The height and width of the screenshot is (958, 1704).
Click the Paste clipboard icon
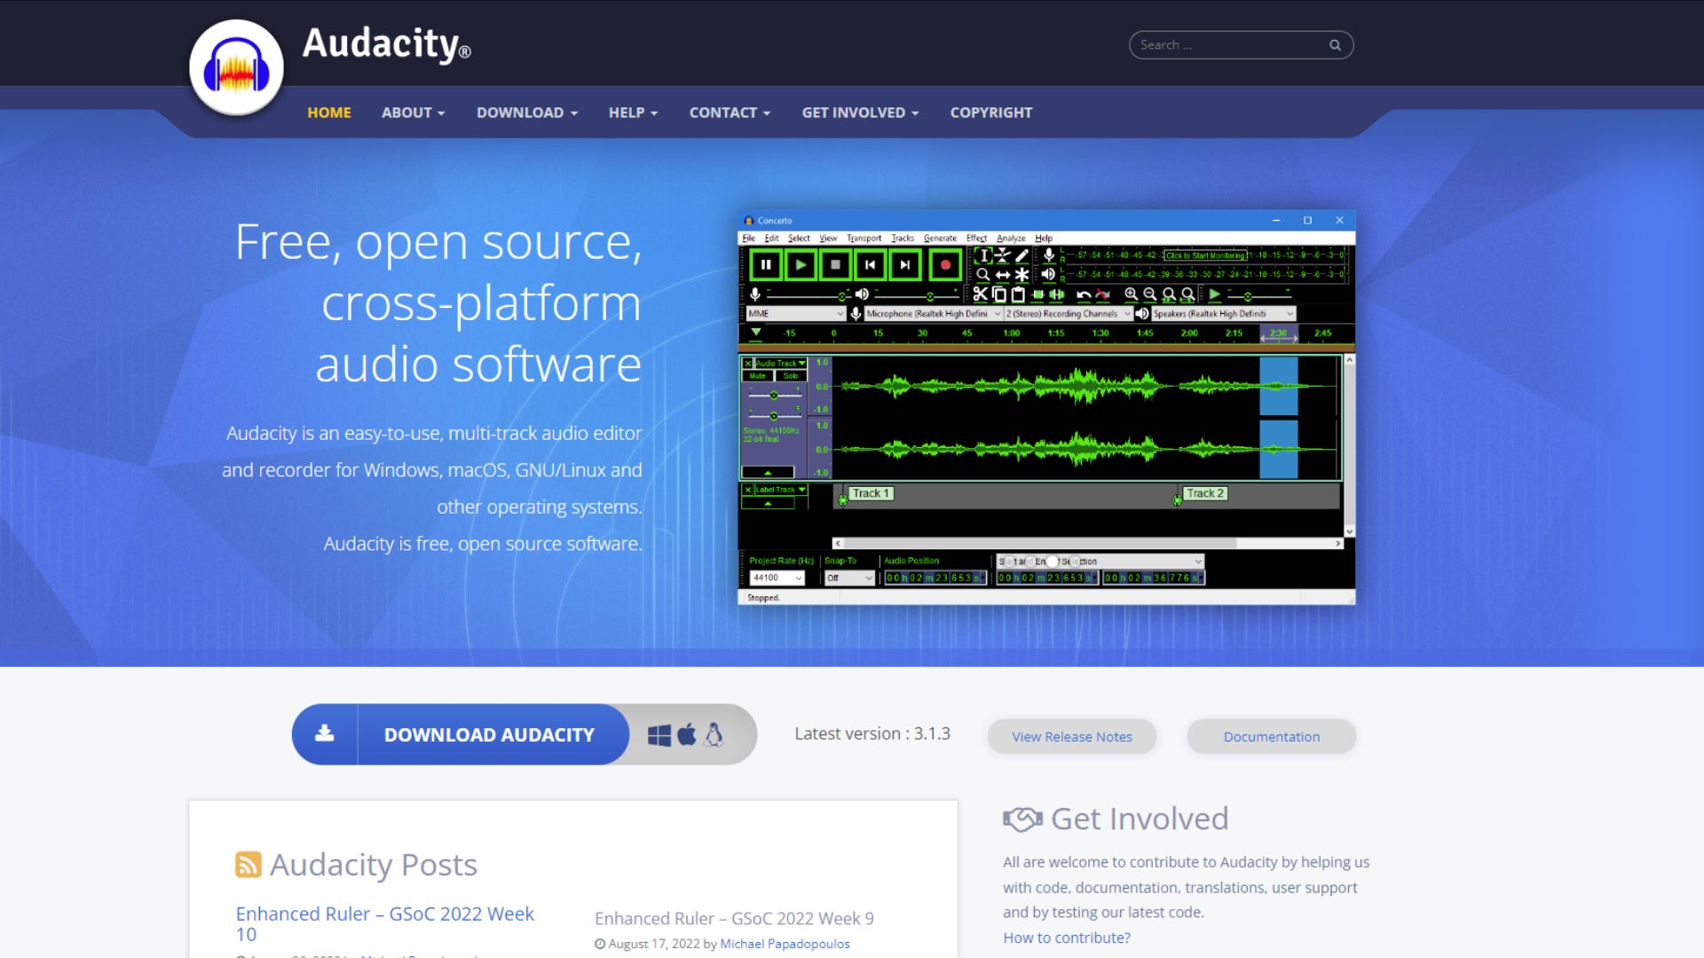coord(1019,294)
